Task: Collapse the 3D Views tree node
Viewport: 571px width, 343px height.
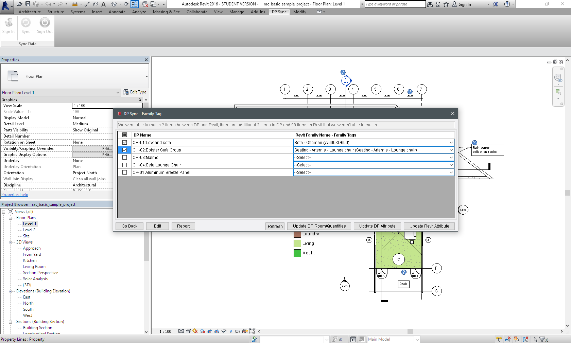Action: click(x=11, y=242)
